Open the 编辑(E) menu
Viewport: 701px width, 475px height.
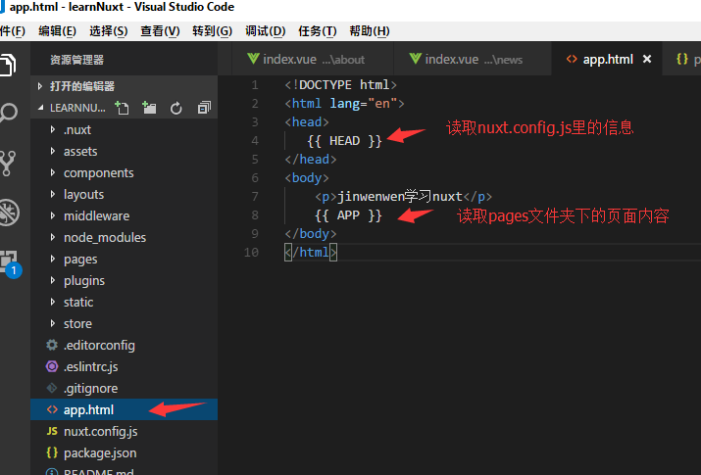tap(57, 31)
